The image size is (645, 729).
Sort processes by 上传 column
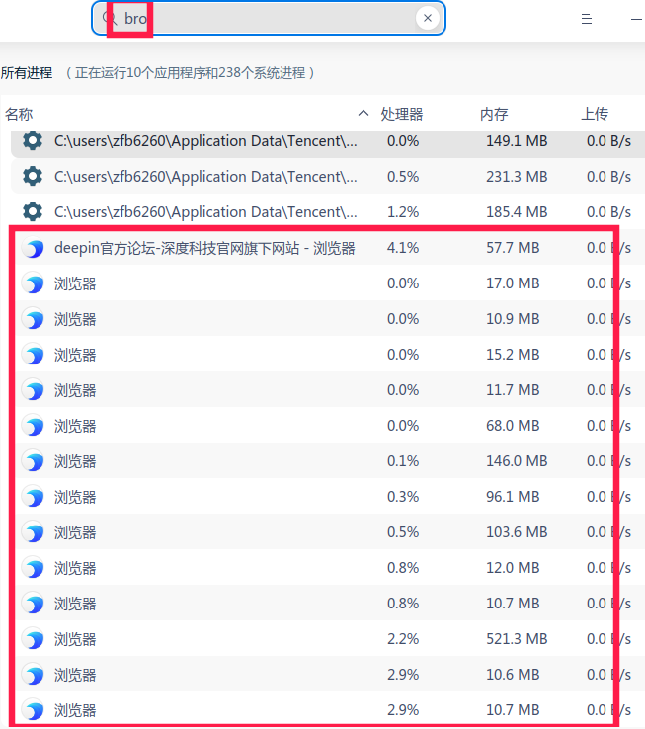pyautogui.click(x=595, y=114)
